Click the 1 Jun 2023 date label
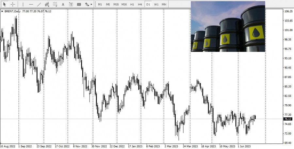294x149 pixels. [244, 146]
